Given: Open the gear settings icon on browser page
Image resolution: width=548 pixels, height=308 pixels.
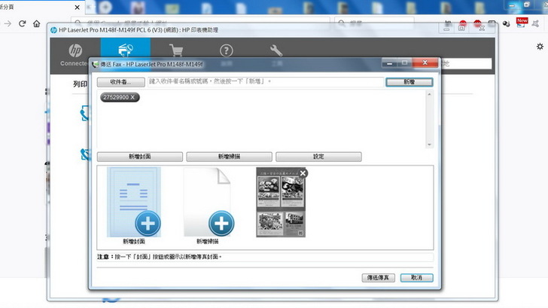Looking at the screenshot, I should coord(540,47).
